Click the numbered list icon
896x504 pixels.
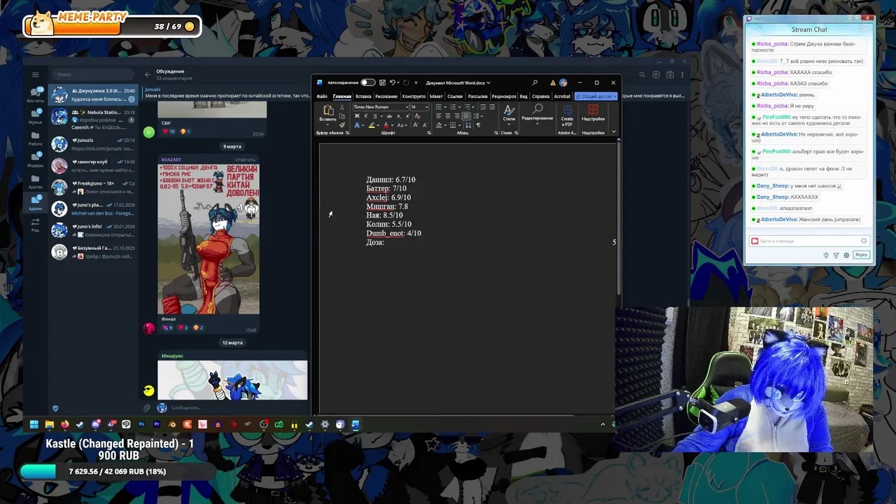pyautogui.click(x=453, y=107)
